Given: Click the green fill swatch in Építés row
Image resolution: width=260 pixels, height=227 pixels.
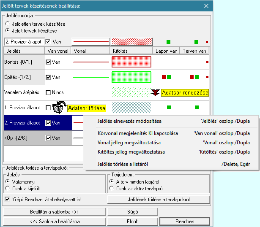Looking at the screenshot, I should click(131, 77).
